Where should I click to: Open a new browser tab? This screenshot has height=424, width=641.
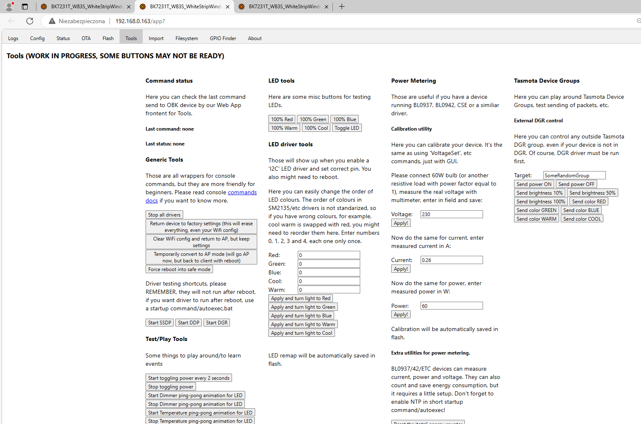(342, 7)
